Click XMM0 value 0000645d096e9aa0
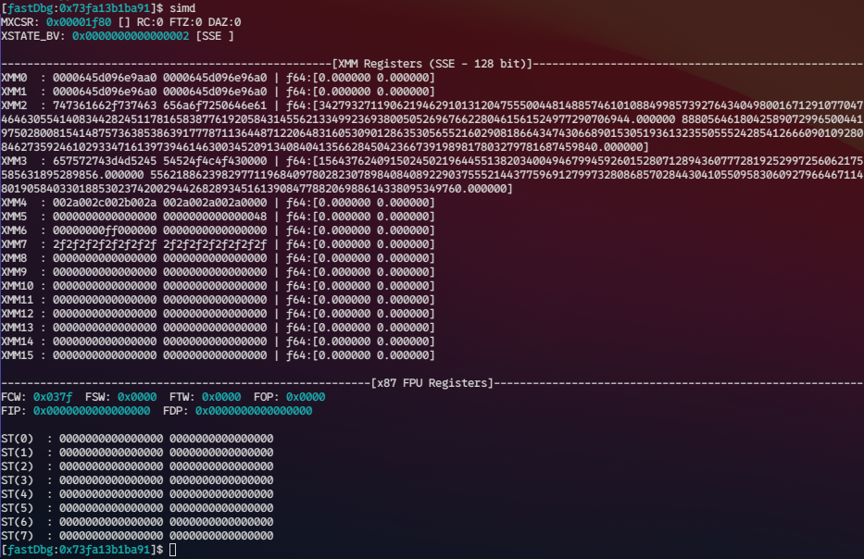The image size is (864, 559). [105, 78]
